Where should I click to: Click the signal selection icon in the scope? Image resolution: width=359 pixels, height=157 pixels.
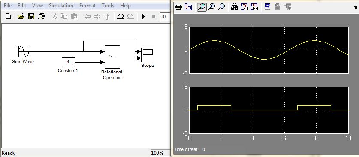287,7
